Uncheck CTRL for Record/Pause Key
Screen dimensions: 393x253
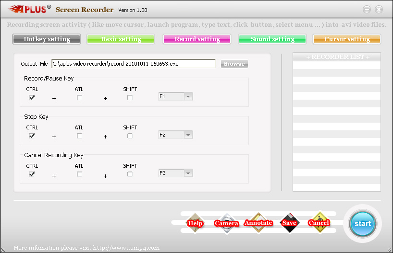tap(32, 97)
